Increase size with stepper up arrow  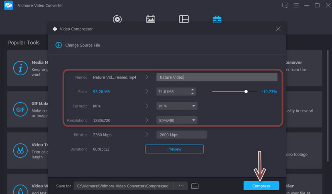(192, 90)
